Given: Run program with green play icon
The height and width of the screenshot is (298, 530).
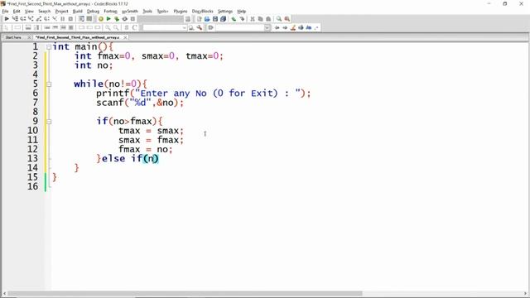Looking at the screenshot, I should (x=108, y=18).
